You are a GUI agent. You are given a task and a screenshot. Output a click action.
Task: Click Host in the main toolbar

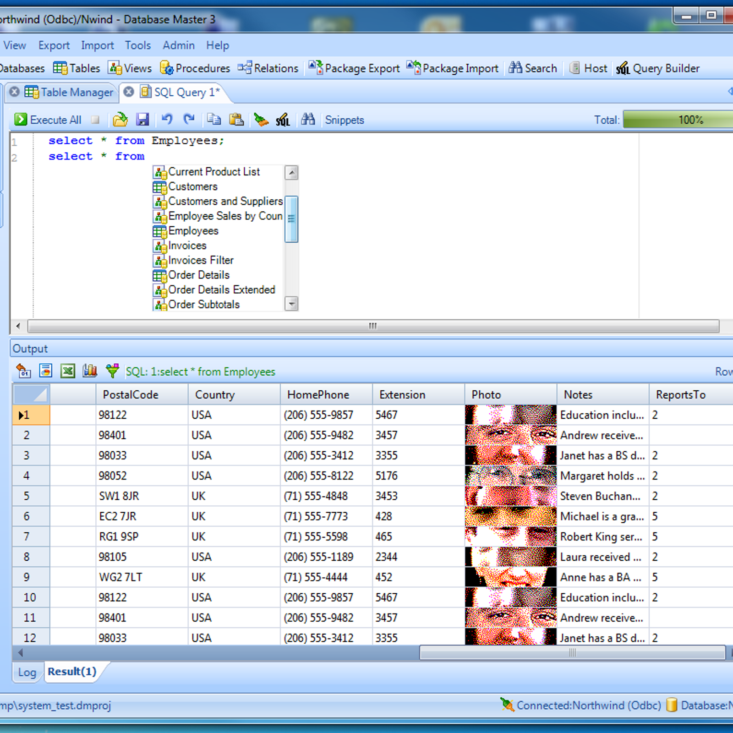588,68
